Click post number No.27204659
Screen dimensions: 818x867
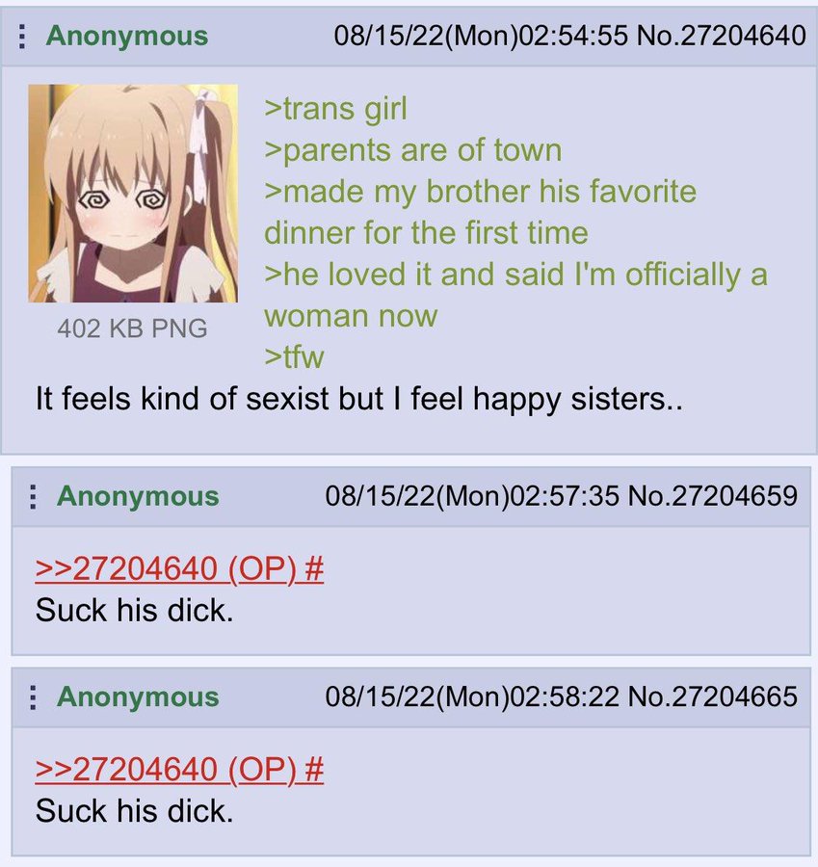(712, 496)
